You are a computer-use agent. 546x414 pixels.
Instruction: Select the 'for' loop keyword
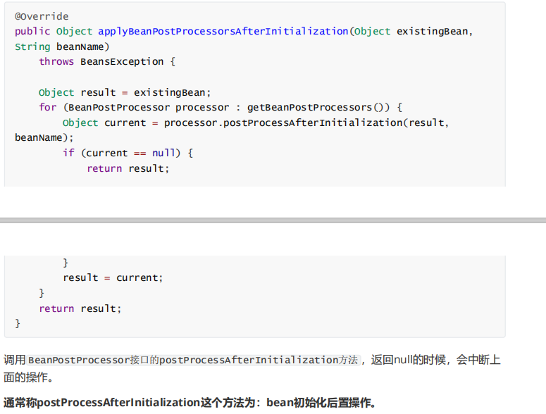pyautogui.click(x=47, y=108)
